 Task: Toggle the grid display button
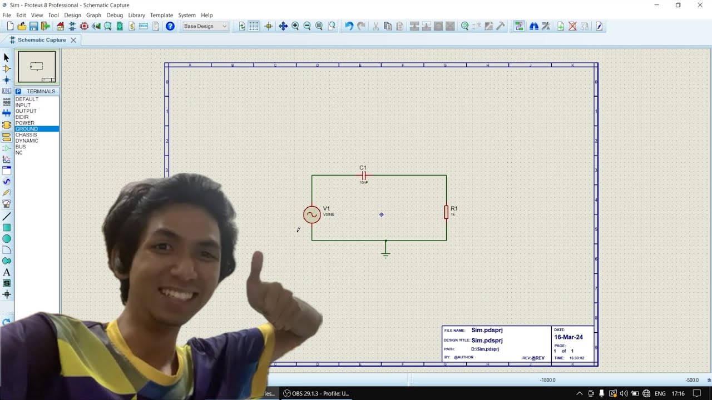254,26
